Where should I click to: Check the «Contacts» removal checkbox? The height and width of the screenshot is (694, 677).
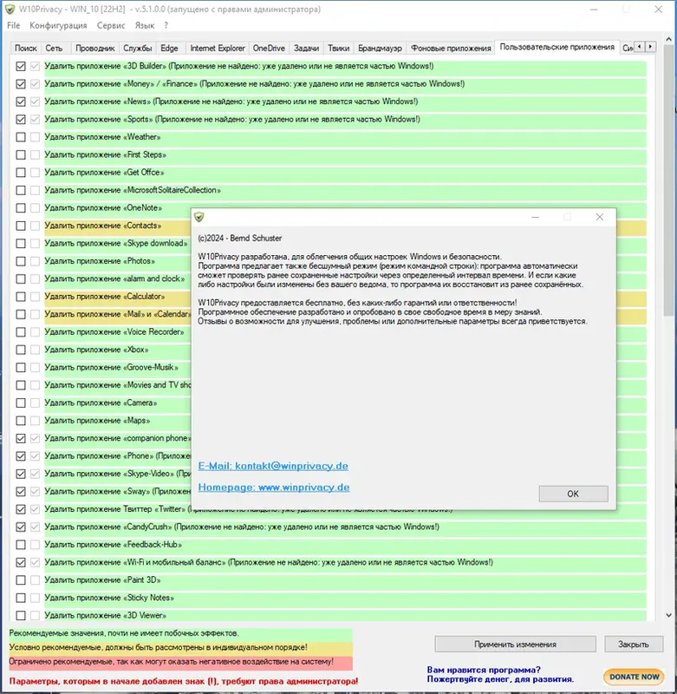click(x=21, y=226)
